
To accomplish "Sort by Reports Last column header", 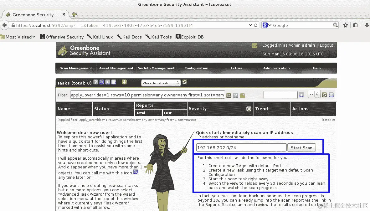I will [168, 113].
